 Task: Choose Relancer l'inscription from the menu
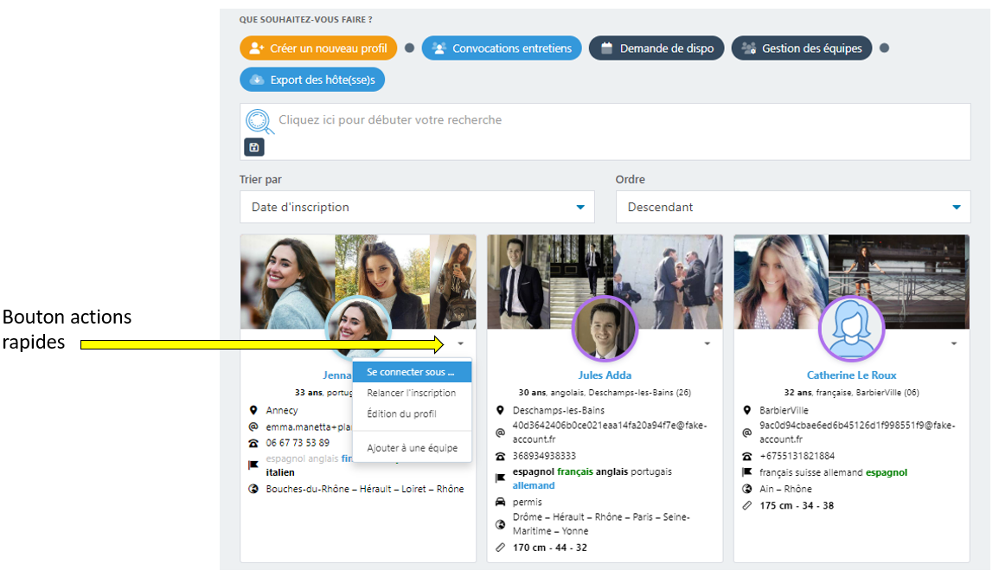(411, 393)
